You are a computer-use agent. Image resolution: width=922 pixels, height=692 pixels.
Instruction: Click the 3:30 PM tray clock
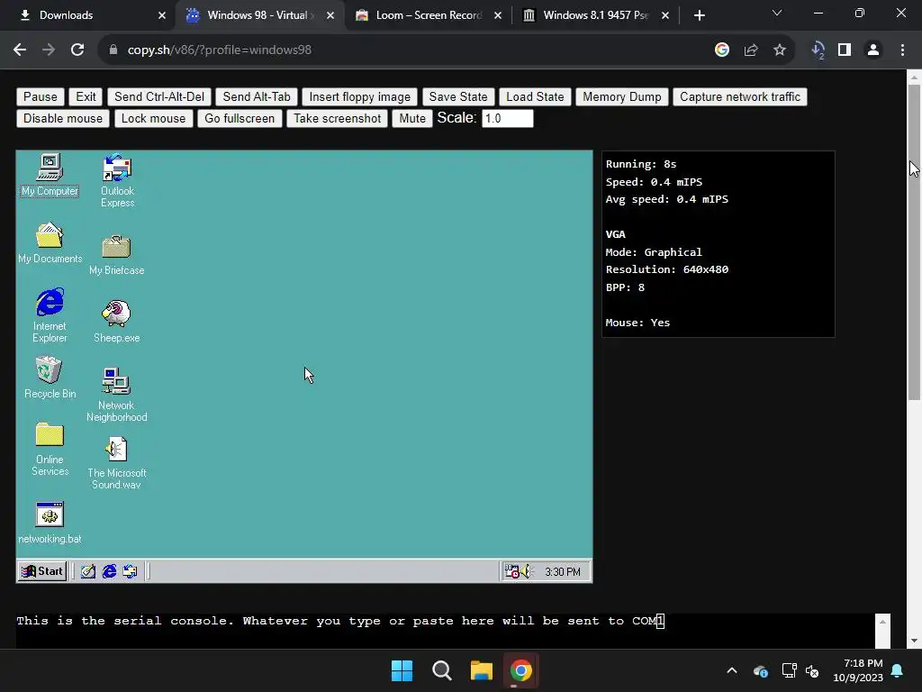562,572
